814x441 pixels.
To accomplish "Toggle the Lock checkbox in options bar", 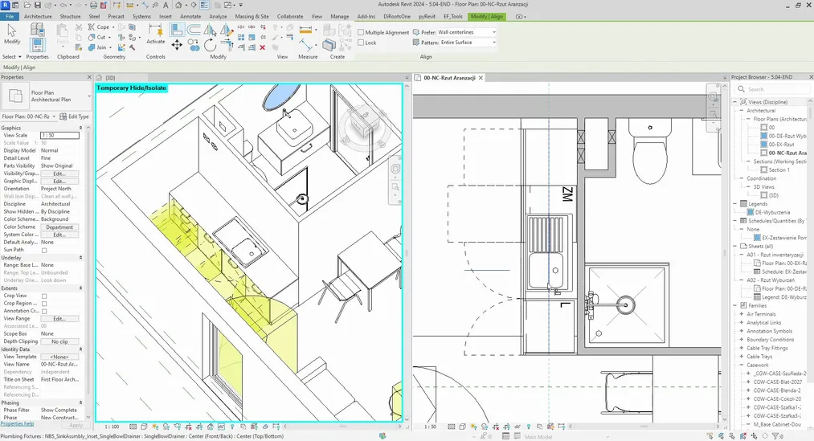I will (x=361, y=43).
